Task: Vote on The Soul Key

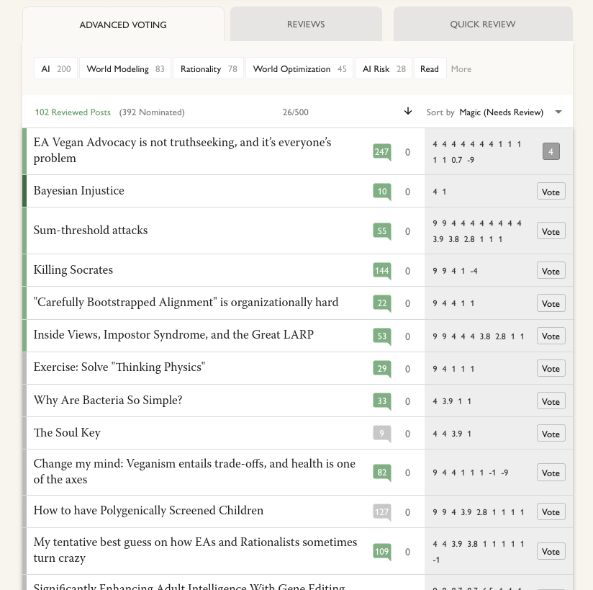Action: 551,434
